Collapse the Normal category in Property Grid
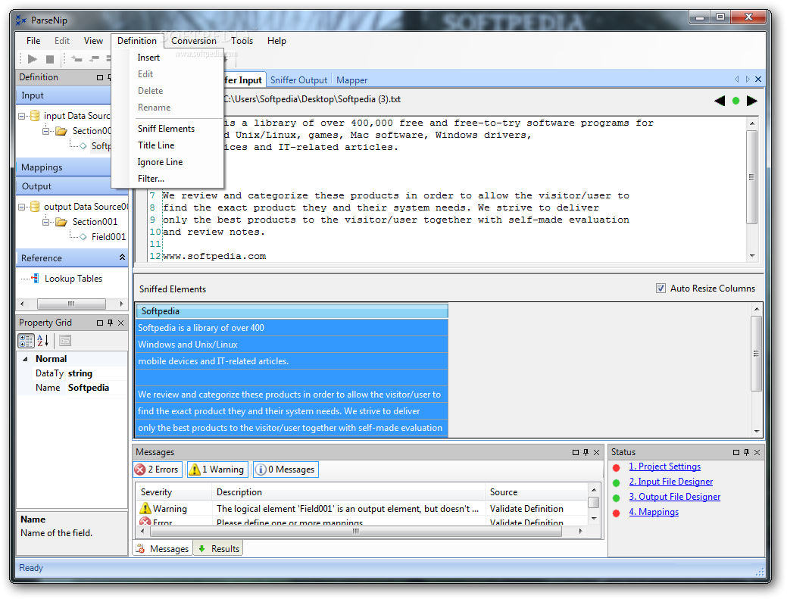Screen dimensions: 787x599 [x=25, y=359]
